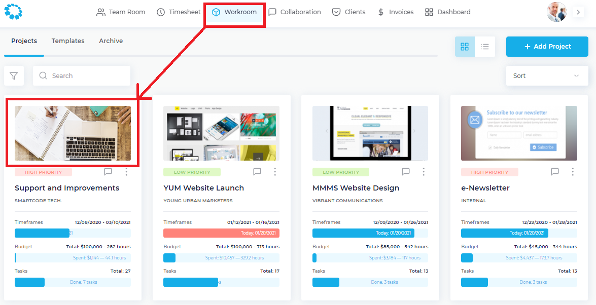The image size is (596, 305).
Task: Open the user profile avatar
Action: tap(556, 12)
